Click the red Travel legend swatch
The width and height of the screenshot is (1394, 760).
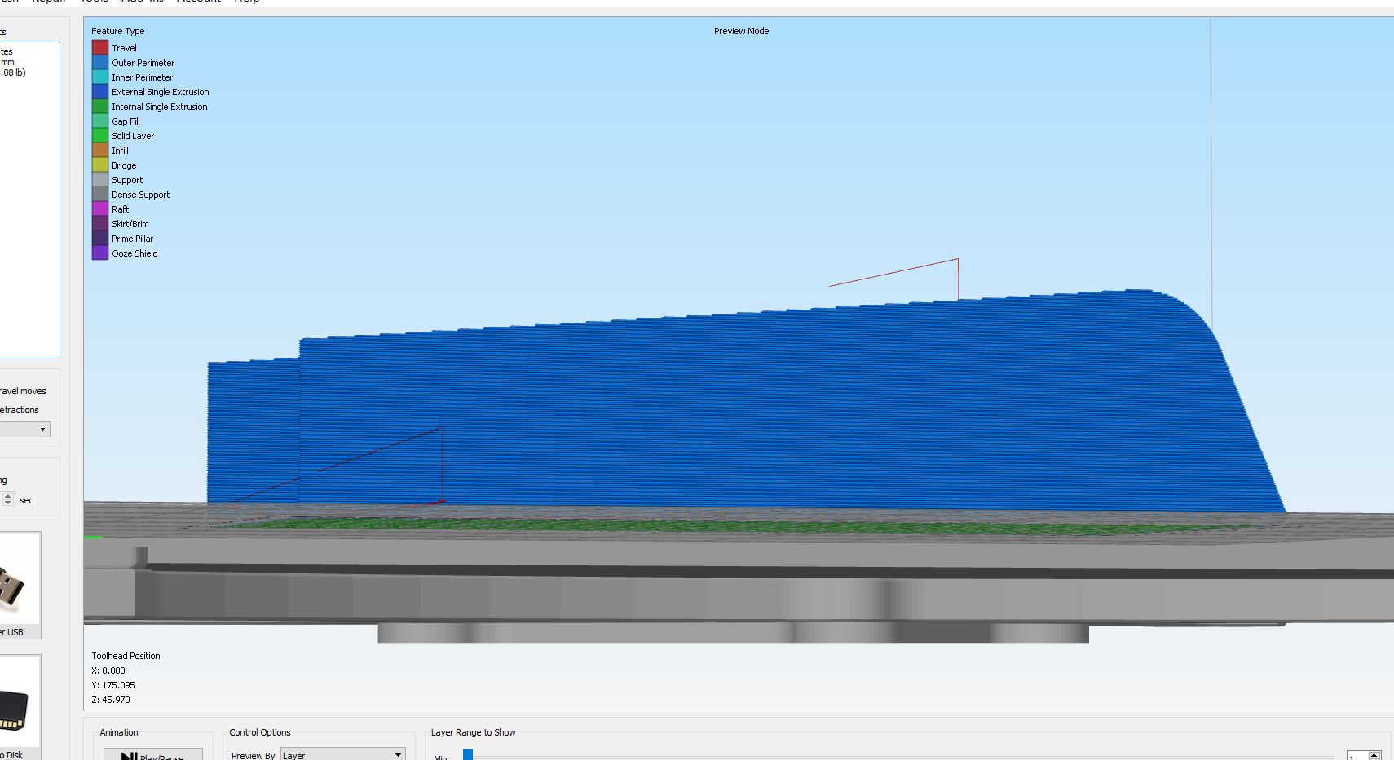click(x=100, y=48)
